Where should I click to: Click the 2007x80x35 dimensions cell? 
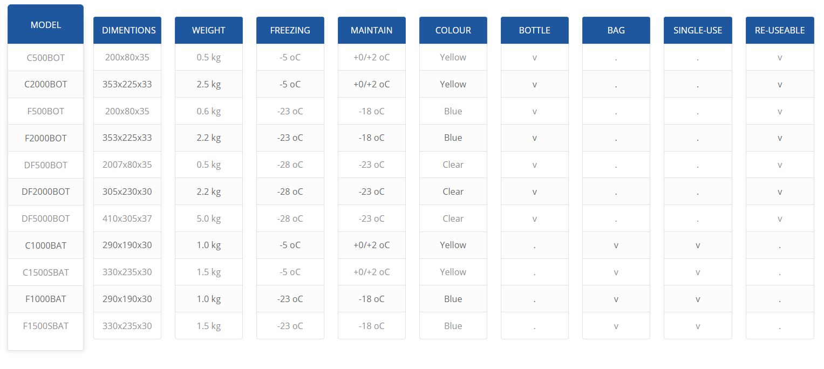(127, 165)
